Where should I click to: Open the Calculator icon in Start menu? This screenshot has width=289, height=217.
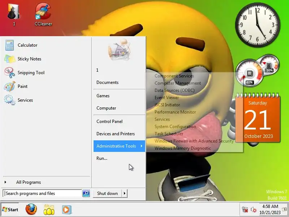(9, 45)
